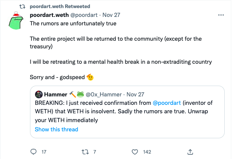Click the @0x_Hammer handle
232x159 pixels.
pos(103,94)
